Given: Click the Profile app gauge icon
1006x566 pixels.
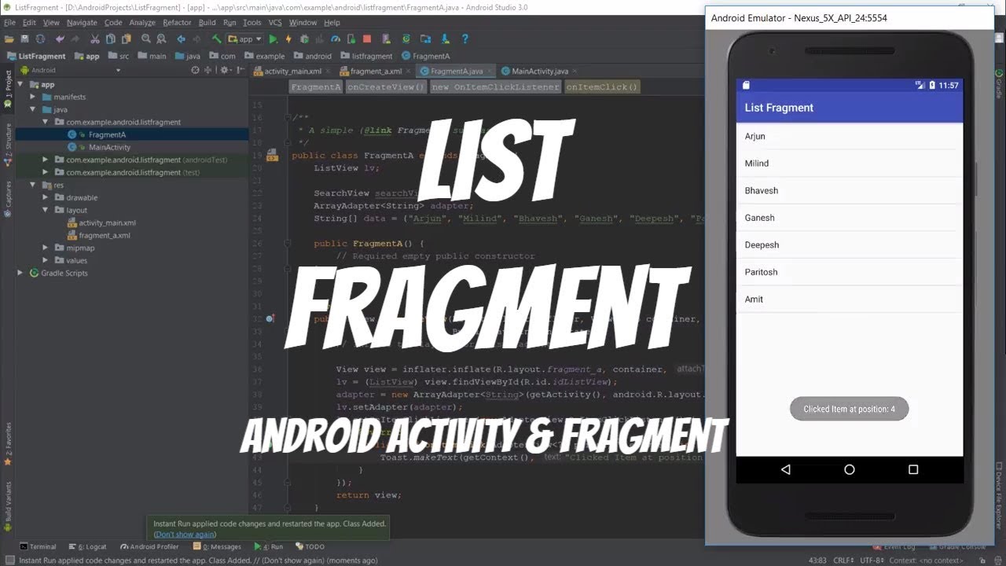Looking at the screenshot, I should click(x=335, y=39).
